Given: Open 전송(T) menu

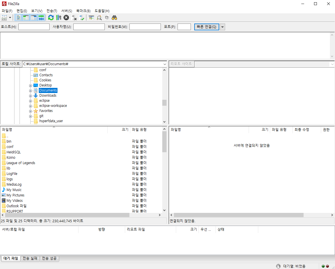Looking at the screenshot, I should (52, 11).
